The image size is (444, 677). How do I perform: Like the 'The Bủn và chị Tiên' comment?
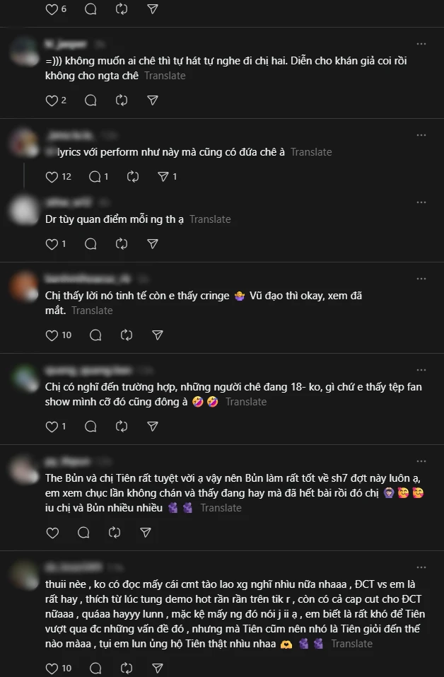(x=52, y=533)
